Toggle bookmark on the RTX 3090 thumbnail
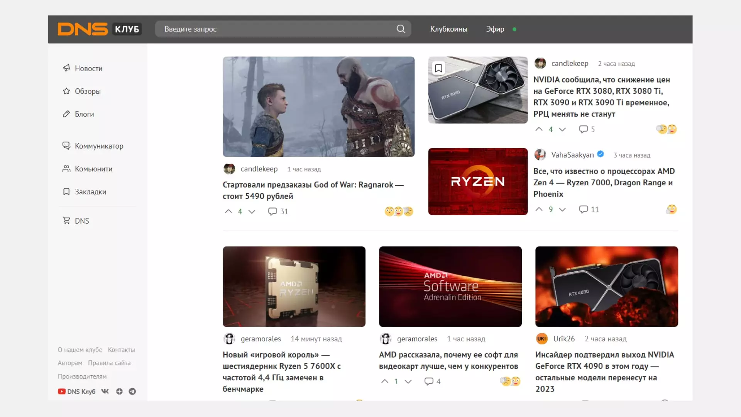 tap(438, 68)
